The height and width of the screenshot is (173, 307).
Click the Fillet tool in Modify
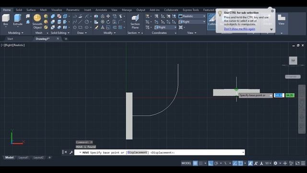[120, 22]
